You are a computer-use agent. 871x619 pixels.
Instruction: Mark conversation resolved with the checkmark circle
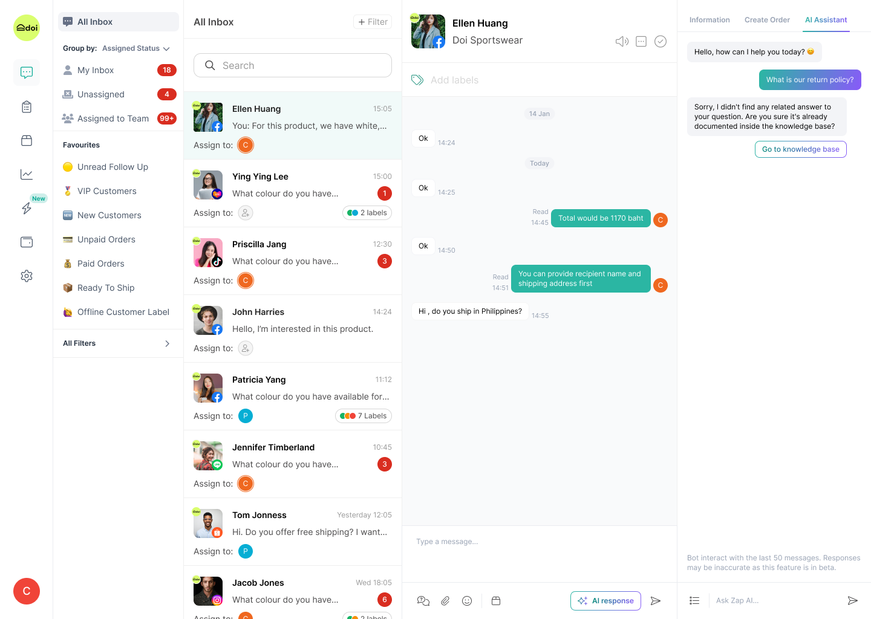click(x=661, y=41)
